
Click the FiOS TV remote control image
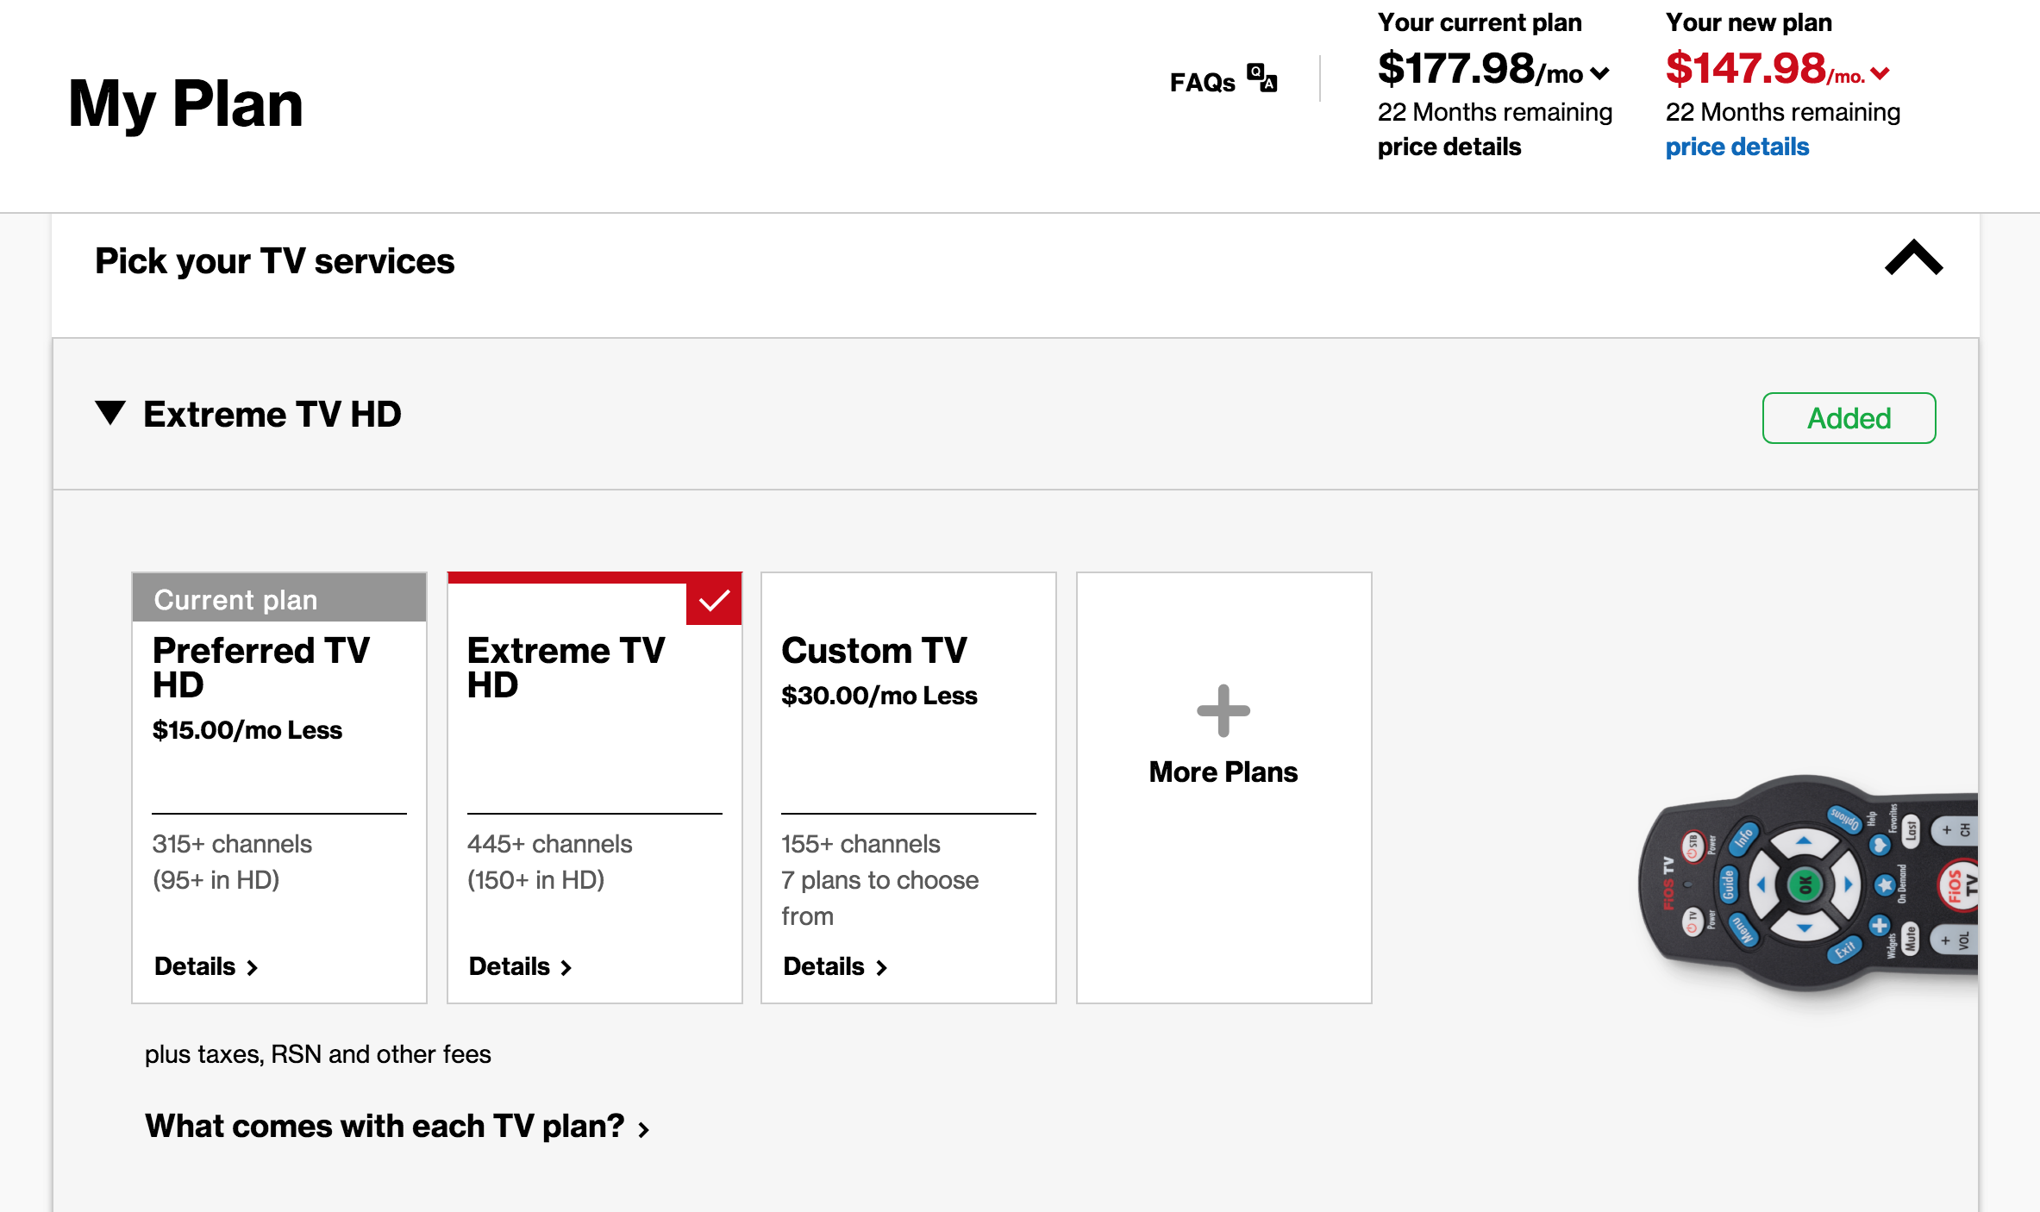click(1811, 884)
